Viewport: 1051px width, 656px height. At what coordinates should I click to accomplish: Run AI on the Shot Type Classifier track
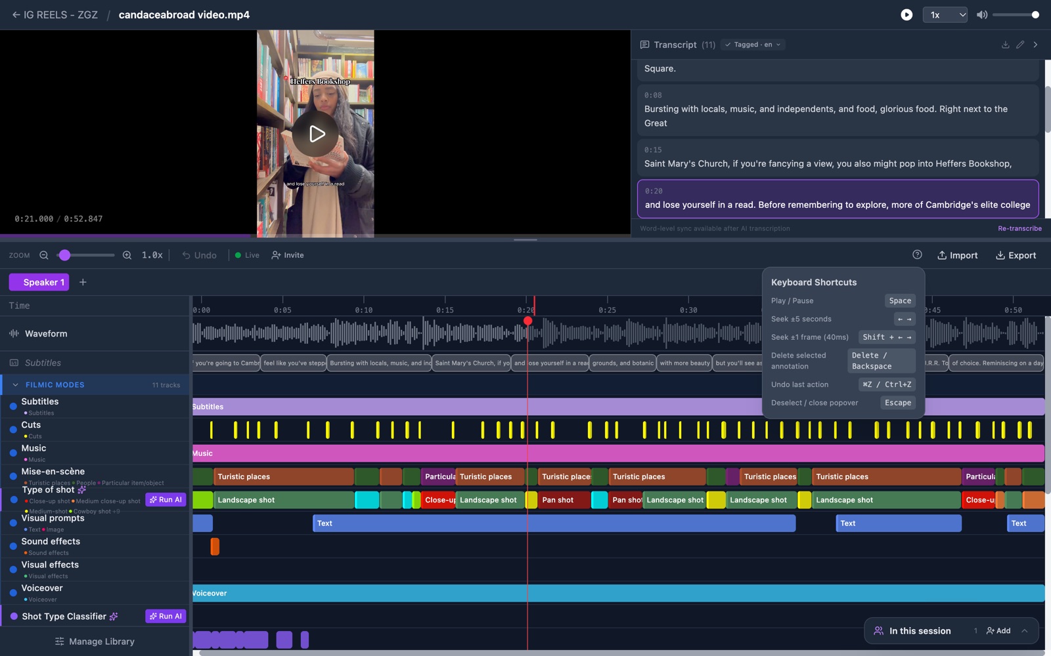166,616
